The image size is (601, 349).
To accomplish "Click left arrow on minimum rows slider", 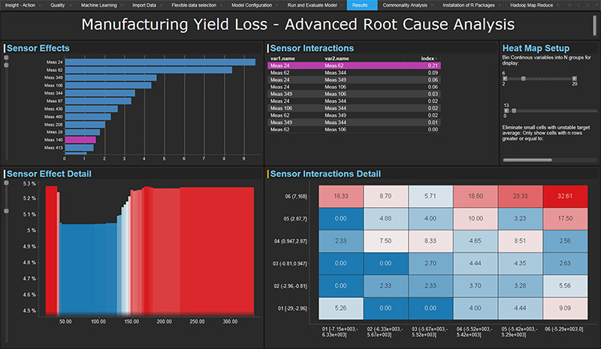I will [x=505, y=110].
